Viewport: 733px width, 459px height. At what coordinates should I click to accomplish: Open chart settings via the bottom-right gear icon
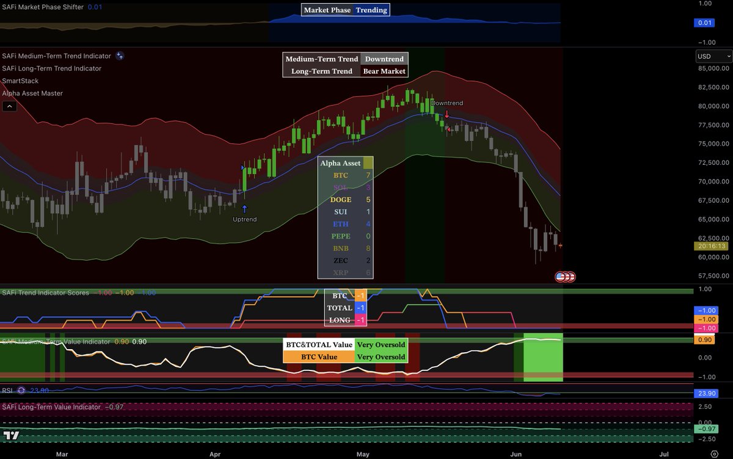click(x=714, y=454)
